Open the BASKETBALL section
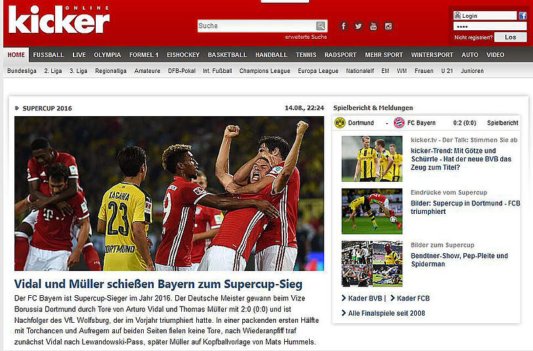 coord(227,54)
